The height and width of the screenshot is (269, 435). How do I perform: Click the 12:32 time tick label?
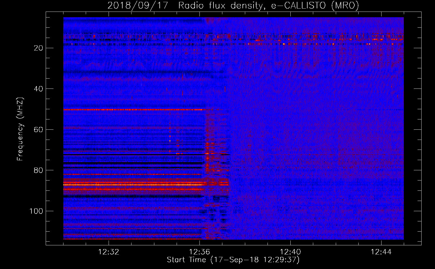point(109,252)
